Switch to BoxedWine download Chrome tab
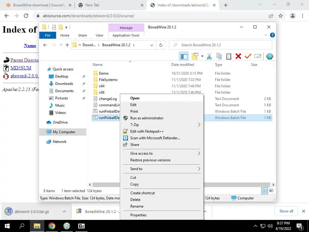 tap(39, 5)
